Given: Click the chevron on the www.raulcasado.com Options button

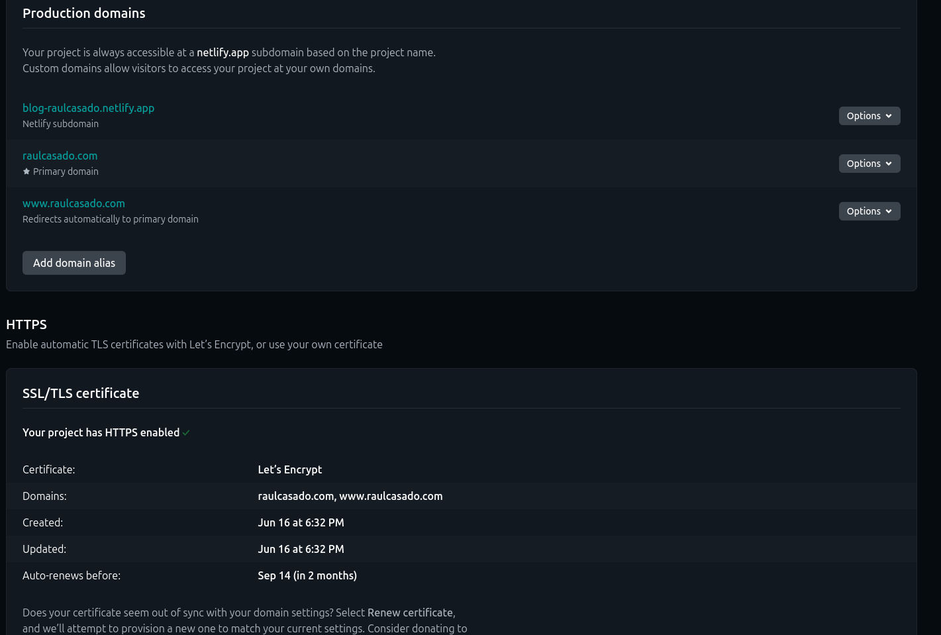Looking at the screenshot, I should tap(889, 211).
